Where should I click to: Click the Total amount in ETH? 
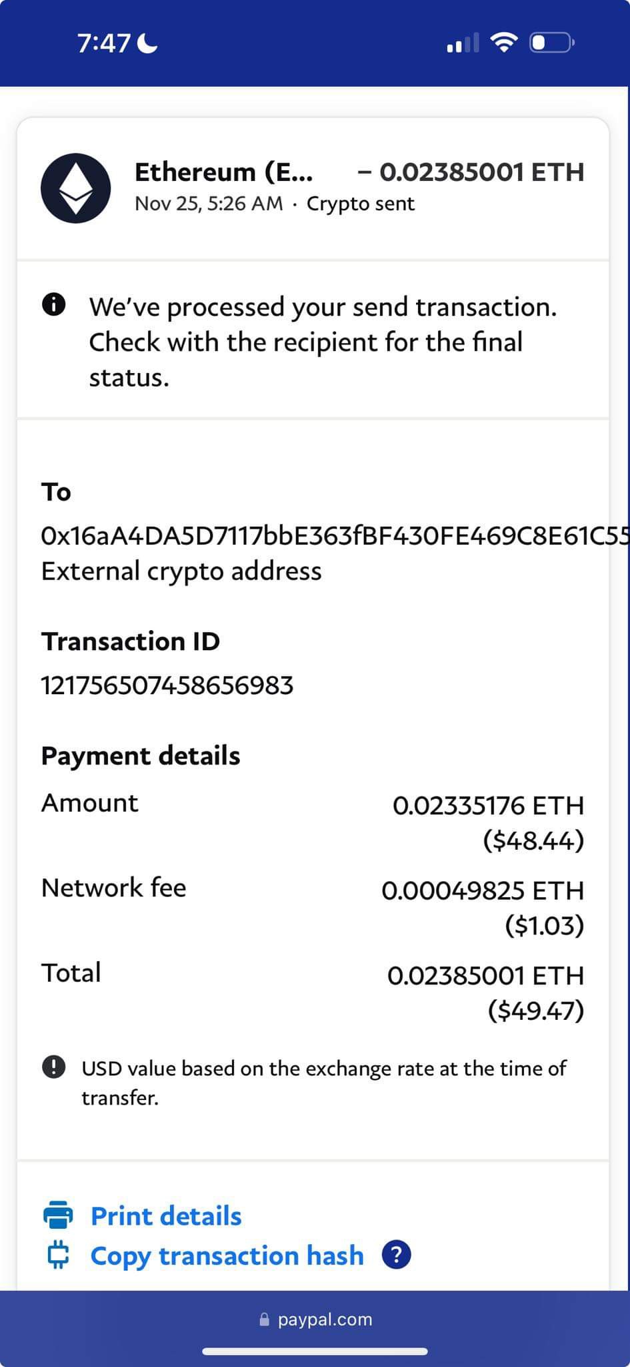[485, 976]
